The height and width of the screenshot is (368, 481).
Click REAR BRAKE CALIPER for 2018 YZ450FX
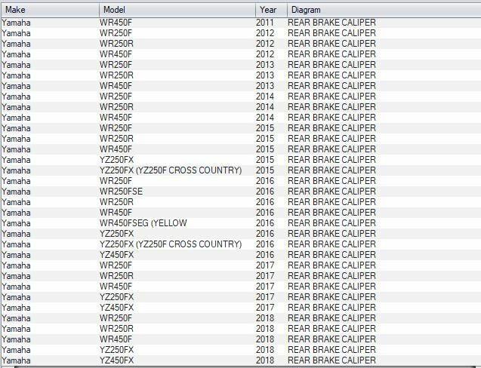coord(331,360)
